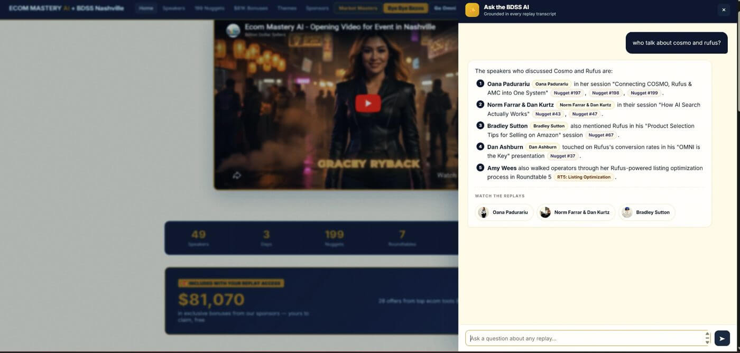Open the Speakers nav tab
Image resolution: width=740 pixels, height=353 pixels.
click(x=174, y=8)
